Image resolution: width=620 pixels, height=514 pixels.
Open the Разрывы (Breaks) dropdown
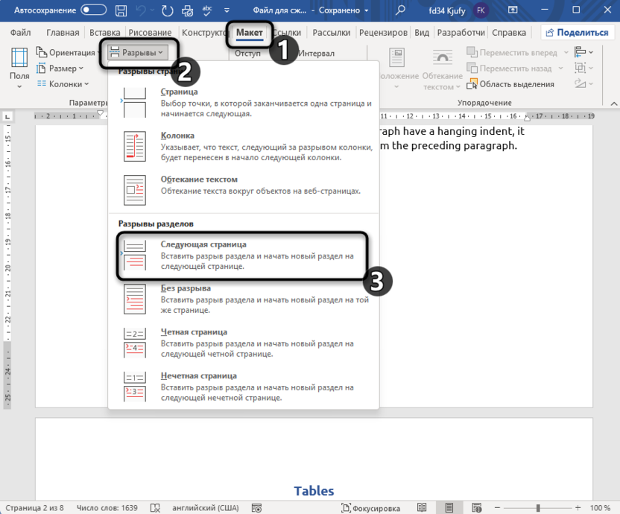click(138, 52)
